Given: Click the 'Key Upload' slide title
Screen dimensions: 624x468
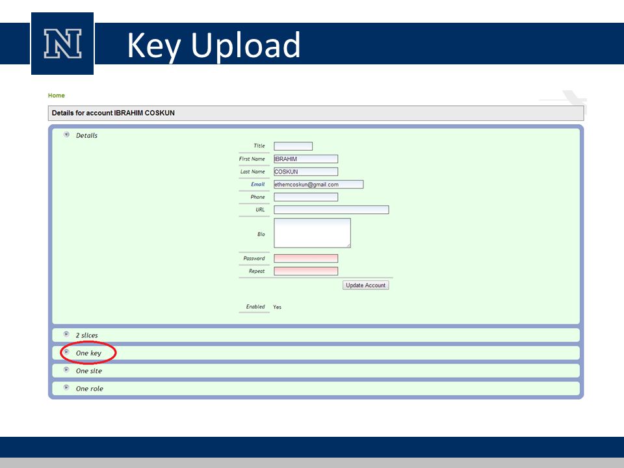Looking at the screenshot, I should pos(214,45).
